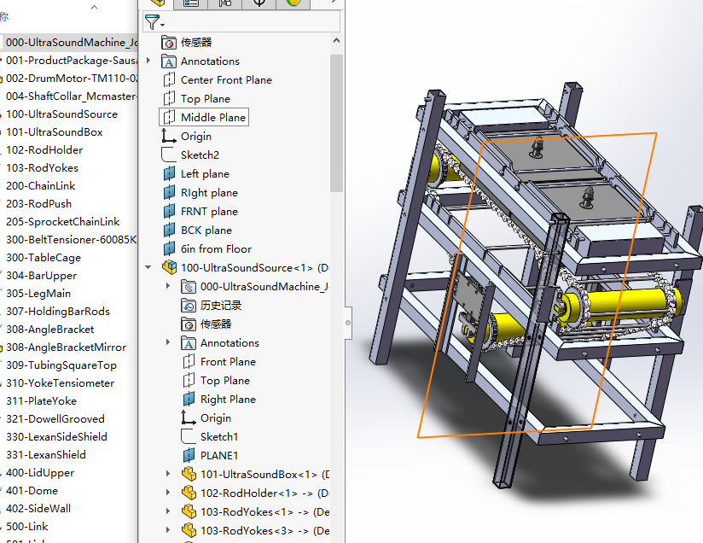Select file 002-DrumMotor-TM110 in list

coord(72,79)
